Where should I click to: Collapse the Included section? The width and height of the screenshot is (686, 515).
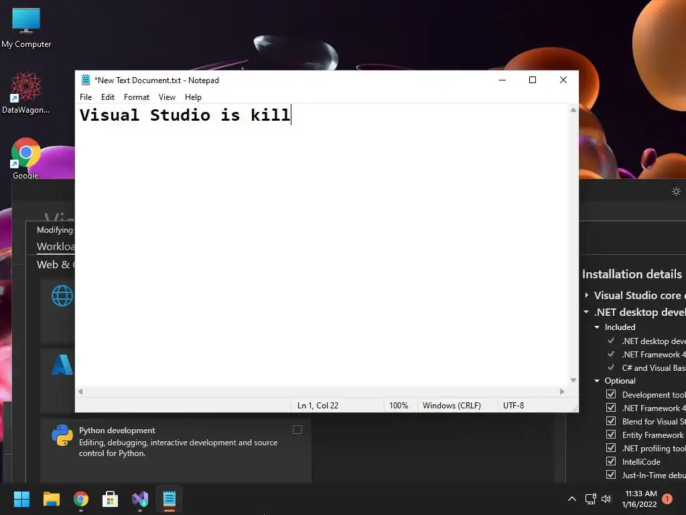(597, 327)
